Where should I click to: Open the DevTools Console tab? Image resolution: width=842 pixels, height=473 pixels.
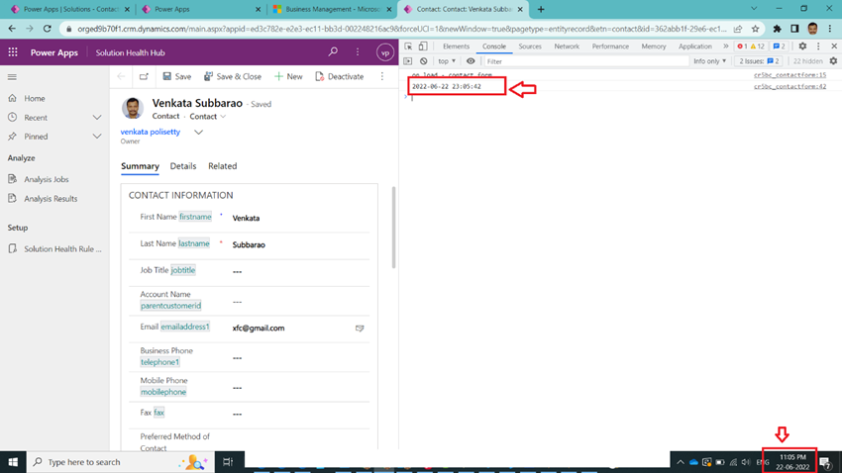coord(494,47)
